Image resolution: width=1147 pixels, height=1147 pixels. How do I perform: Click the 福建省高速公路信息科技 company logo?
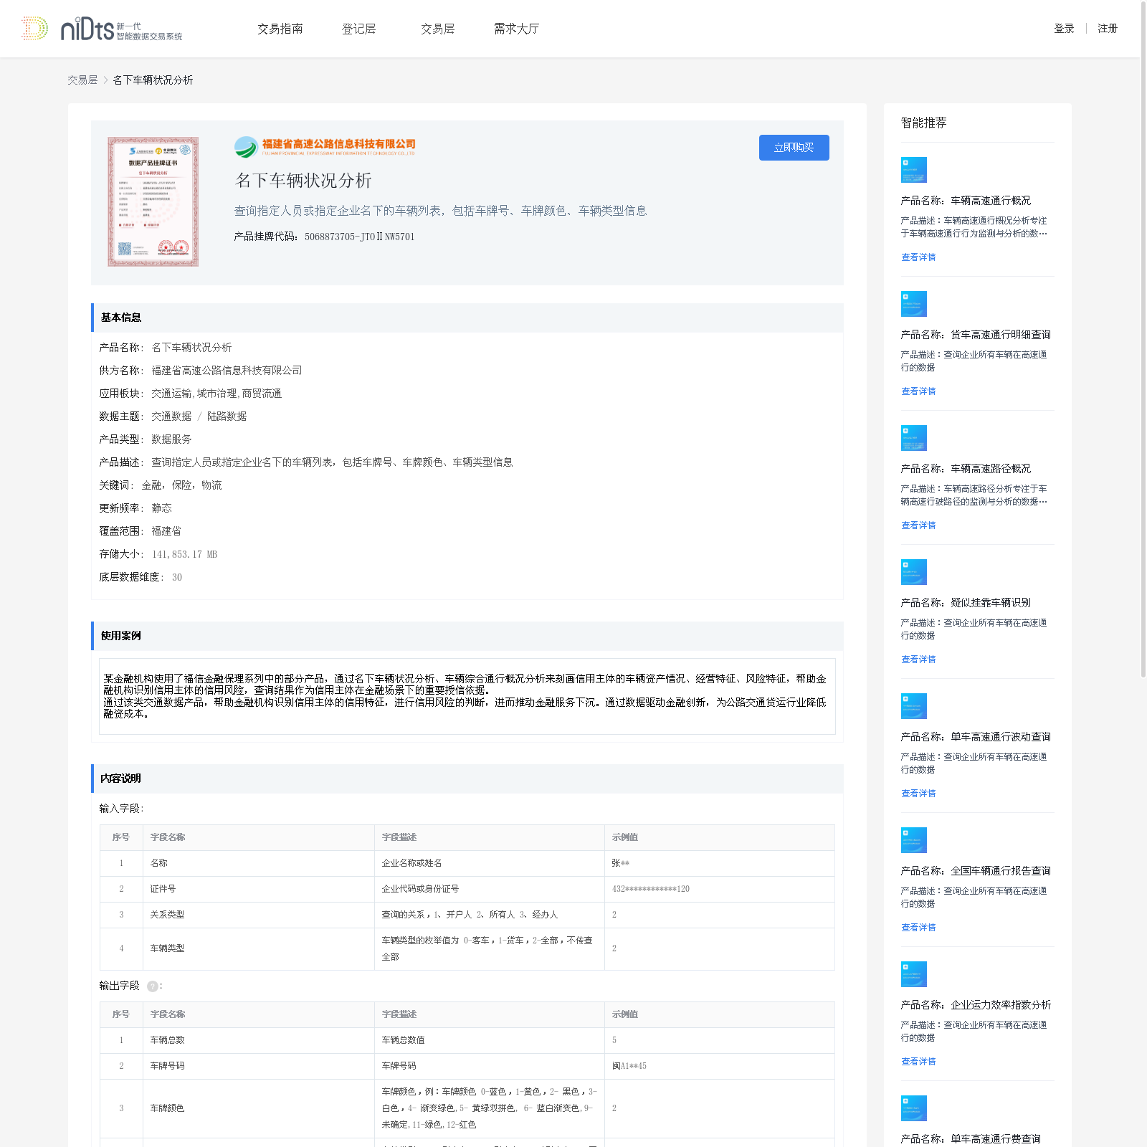click(325, 146)
